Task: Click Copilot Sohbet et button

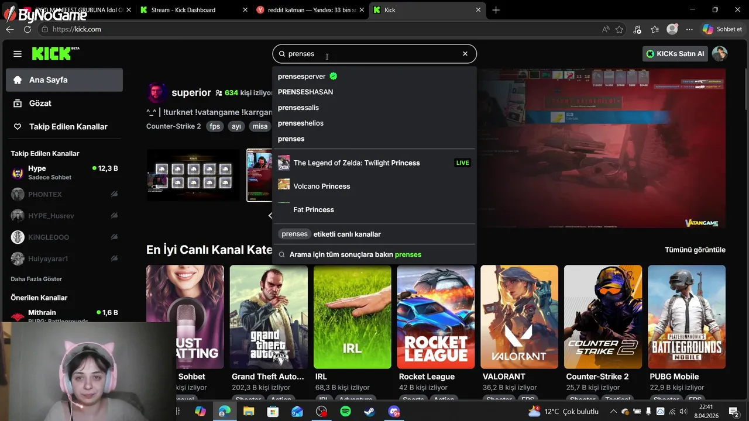Action: coord(723,29)
